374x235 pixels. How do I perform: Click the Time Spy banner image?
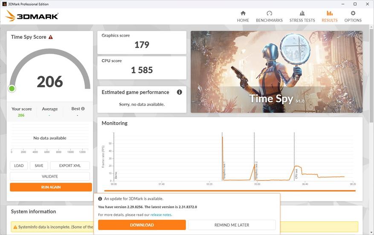[276, 72]
